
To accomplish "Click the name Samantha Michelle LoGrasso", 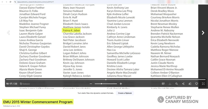I will tap(123, 53).
